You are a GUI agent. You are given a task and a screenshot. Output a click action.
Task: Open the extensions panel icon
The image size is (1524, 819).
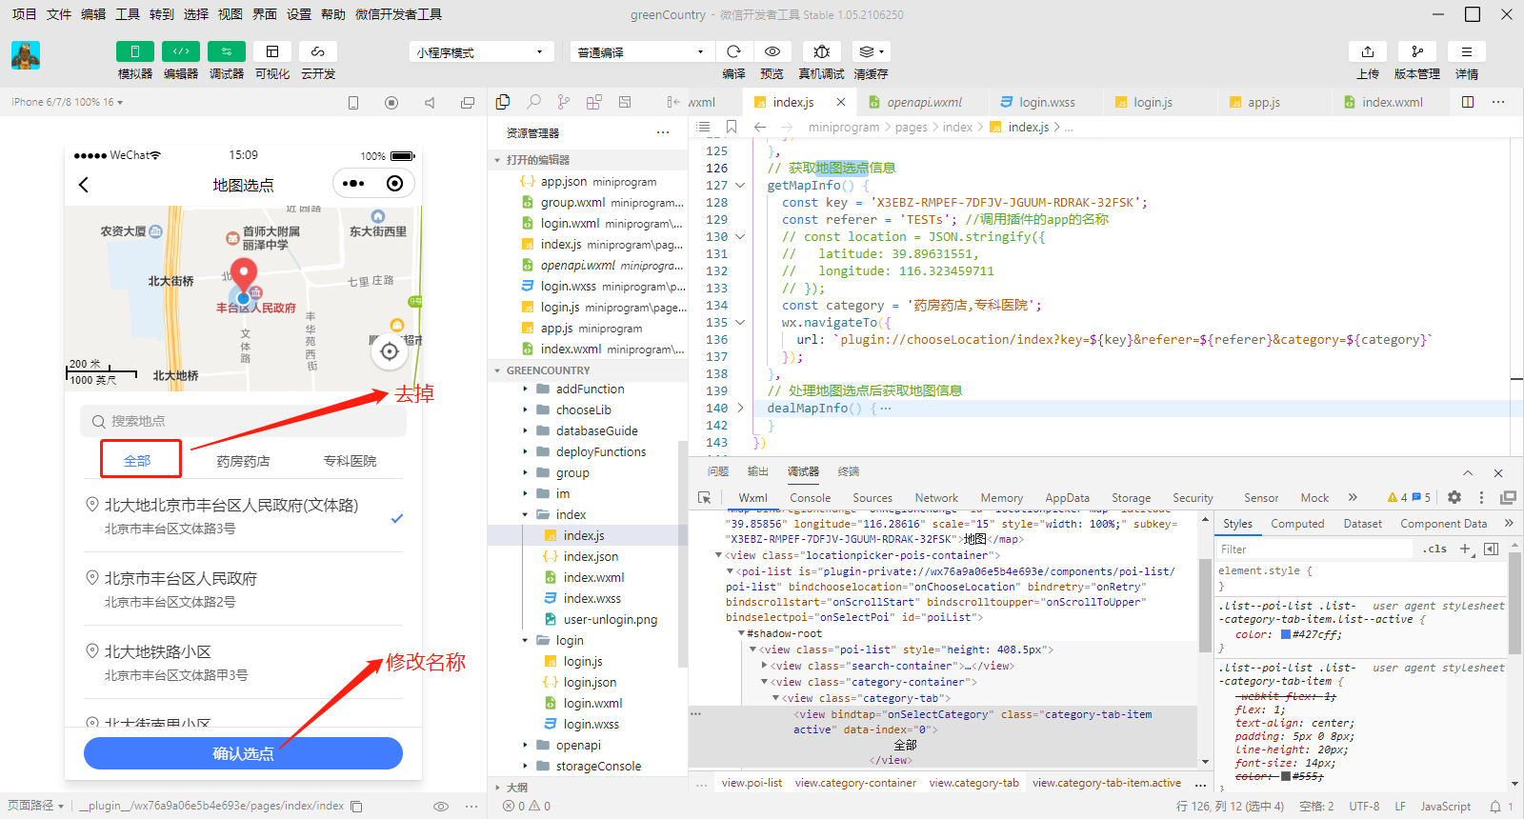[594, 102]
